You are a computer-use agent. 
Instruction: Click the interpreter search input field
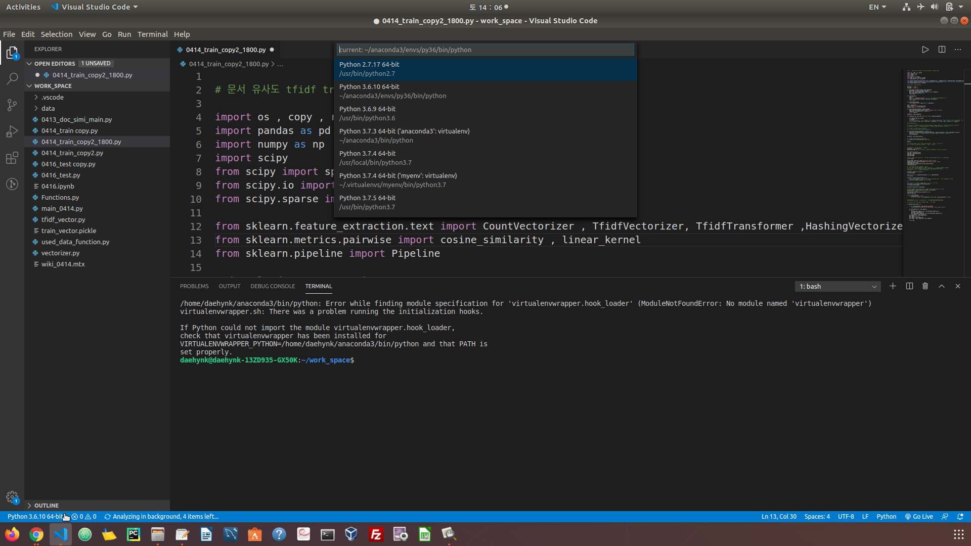[484, 50]
